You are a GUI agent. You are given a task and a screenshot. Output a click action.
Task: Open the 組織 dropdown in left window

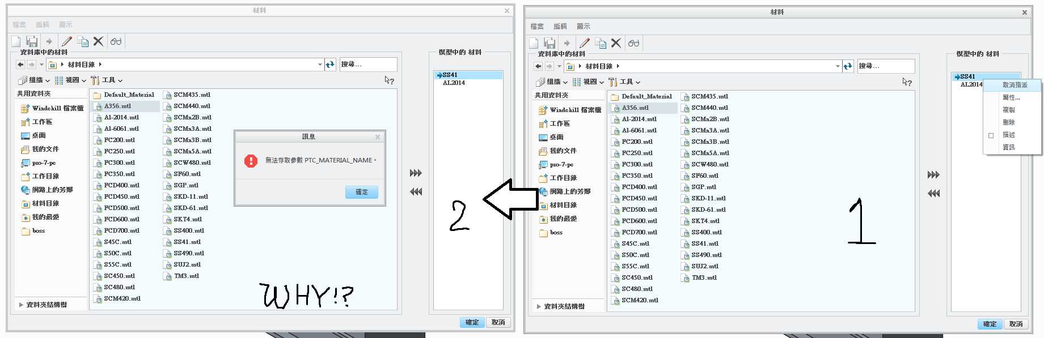(34, 80)
